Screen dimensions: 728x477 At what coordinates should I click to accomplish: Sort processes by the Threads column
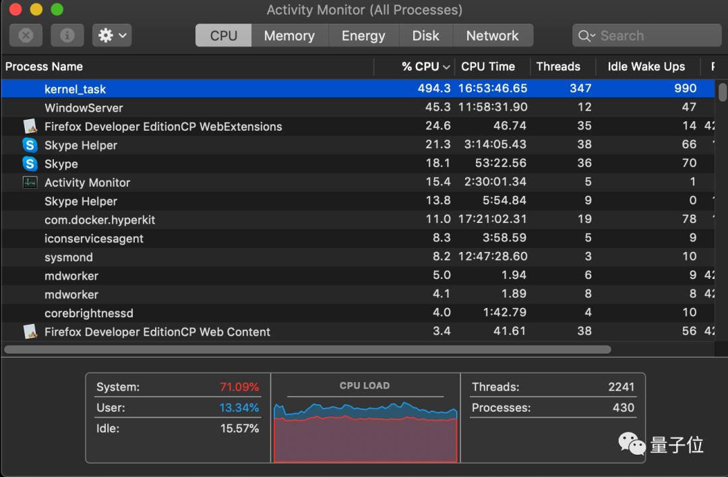click(558, 66)
